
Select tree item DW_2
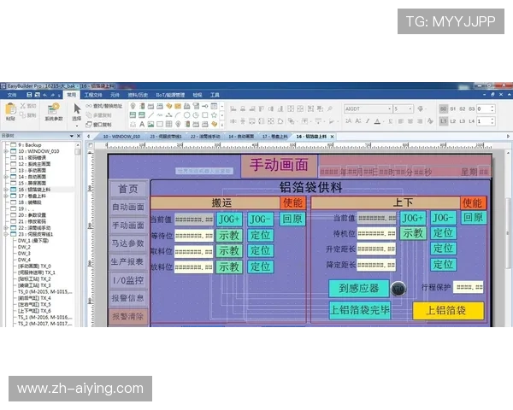tap(24, 247)
